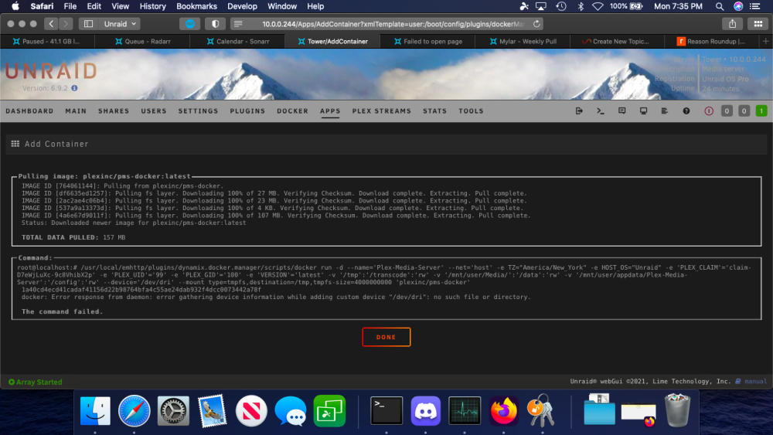Viewport: 773px width, 435px height.
Task: Open Finder from the Dock
Action: point(95,410)
